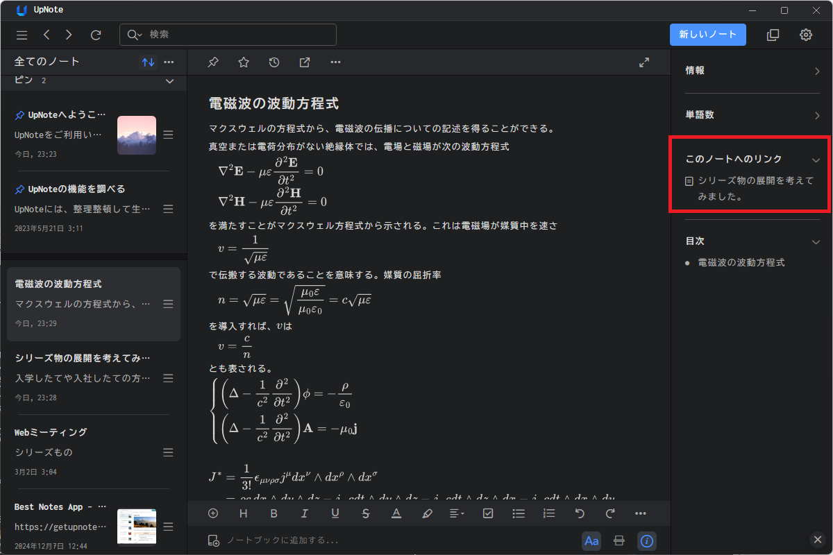Star the 電磁波の波動方程式 note
Image resolution: width=833 pixels, height=555 pixels.
click(243, 62)
